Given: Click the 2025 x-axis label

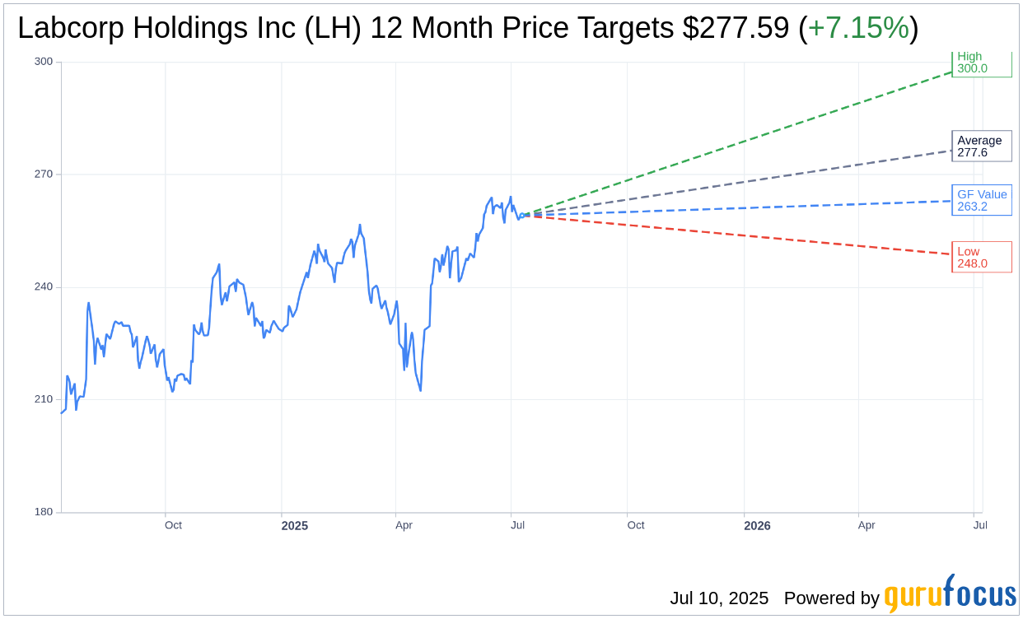Looking at the screenshot, I should [x=294, y=525].
